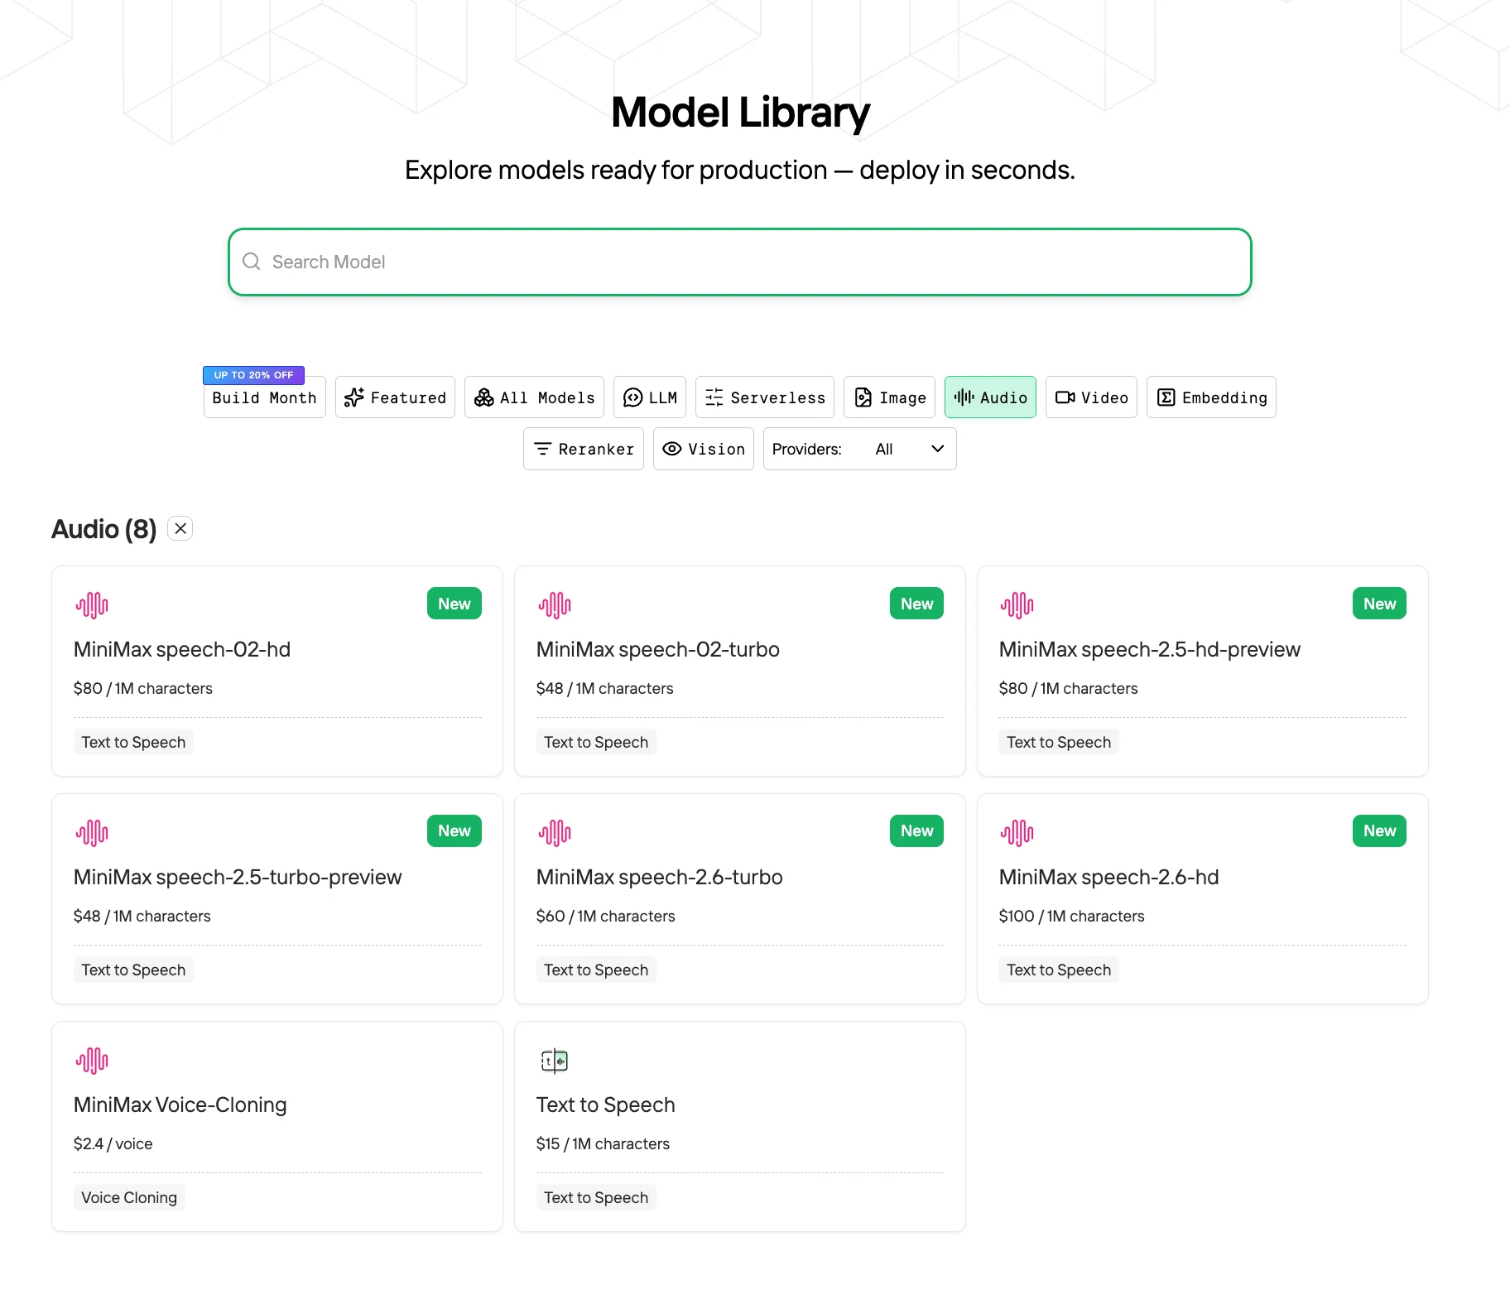This screenshot has height=1290, width=1510.
Task: Click Text to Speech tag on speech-02-hd
Action: (133, 742)
